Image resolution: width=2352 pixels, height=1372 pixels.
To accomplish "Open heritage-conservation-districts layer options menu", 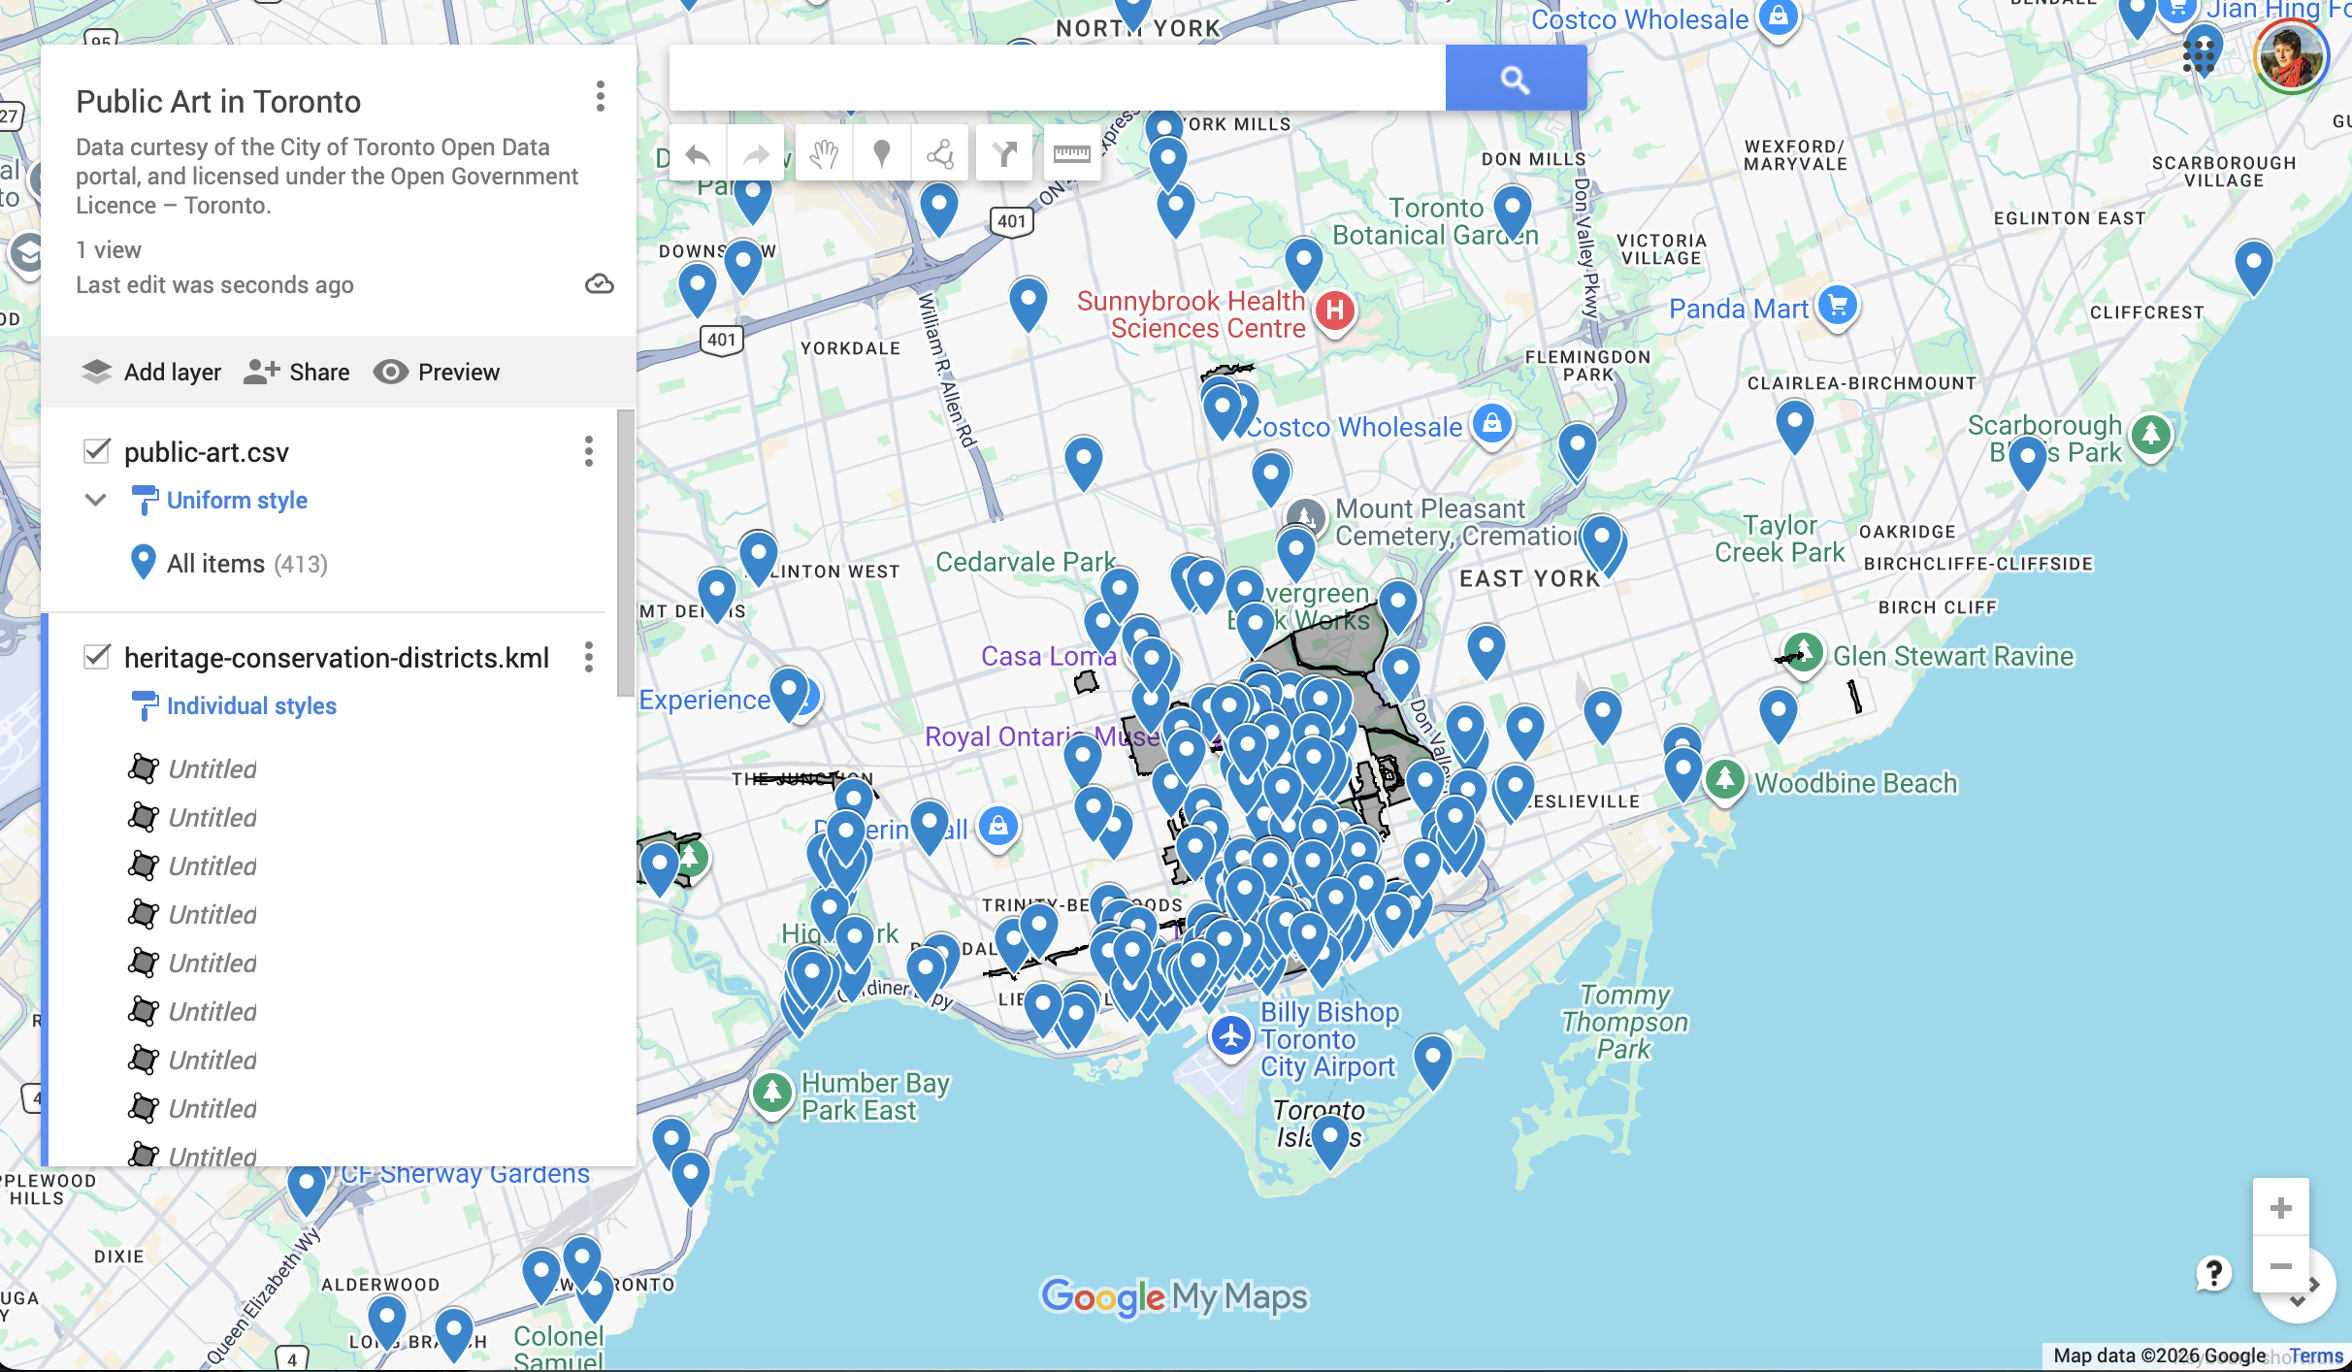I will tap(589, 657).
